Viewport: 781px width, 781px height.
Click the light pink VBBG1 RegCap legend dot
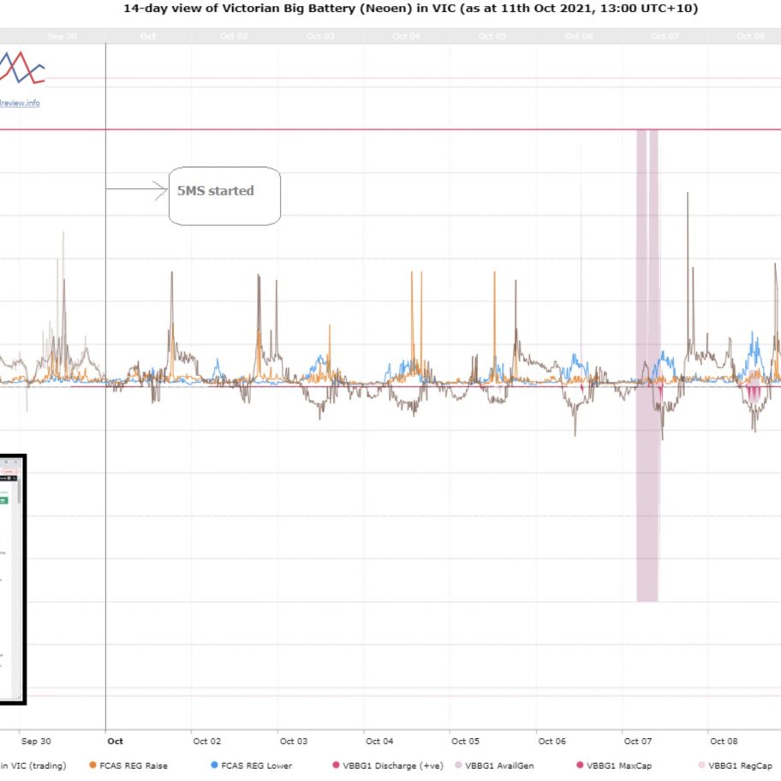coord(702,765)
